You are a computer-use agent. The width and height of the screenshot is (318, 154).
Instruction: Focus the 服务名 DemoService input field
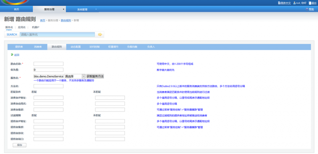[48, 76]
